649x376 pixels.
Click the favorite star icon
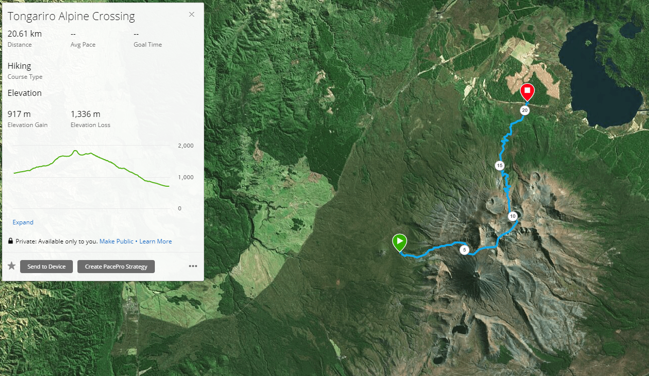point(12,266)
